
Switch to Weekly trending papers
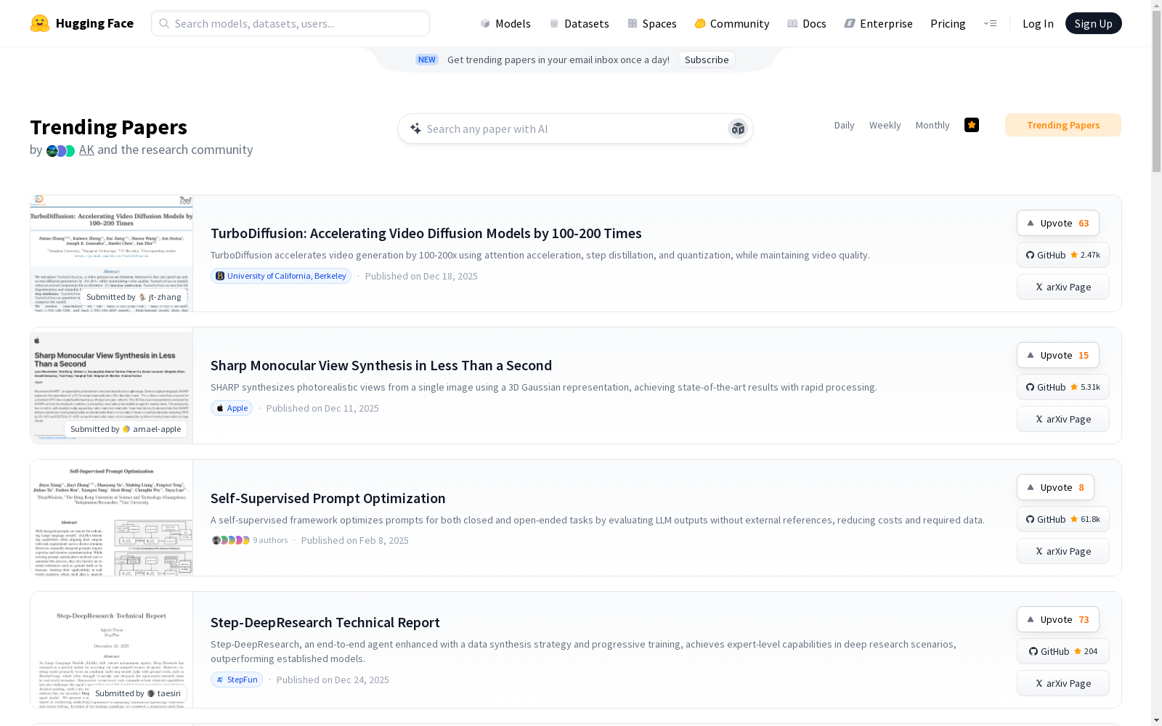[x=885, y=125]
